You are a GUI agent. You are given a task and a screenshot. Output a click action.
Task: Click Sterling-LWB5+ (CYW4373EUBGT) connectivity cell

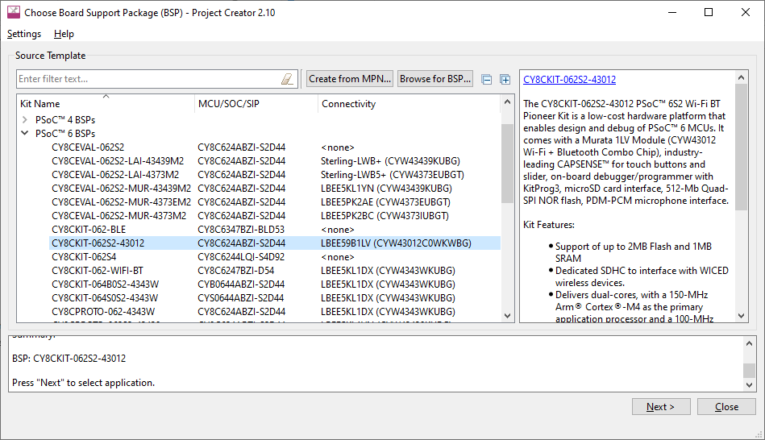[x=393, y=175]
